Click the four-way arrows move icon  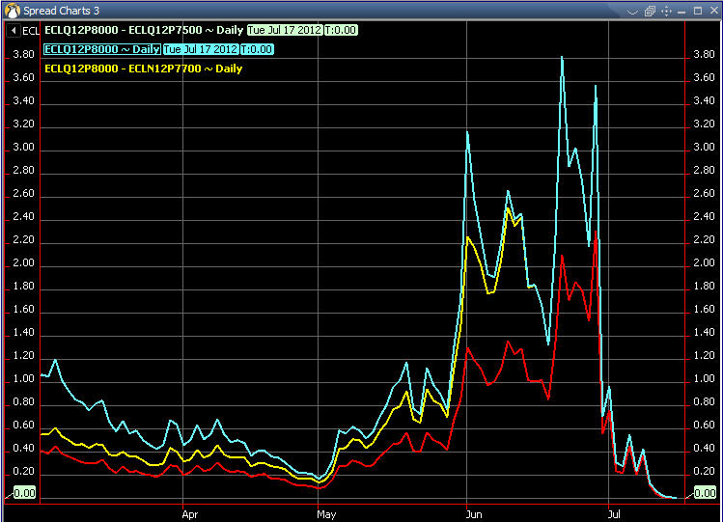click(666, 11)
